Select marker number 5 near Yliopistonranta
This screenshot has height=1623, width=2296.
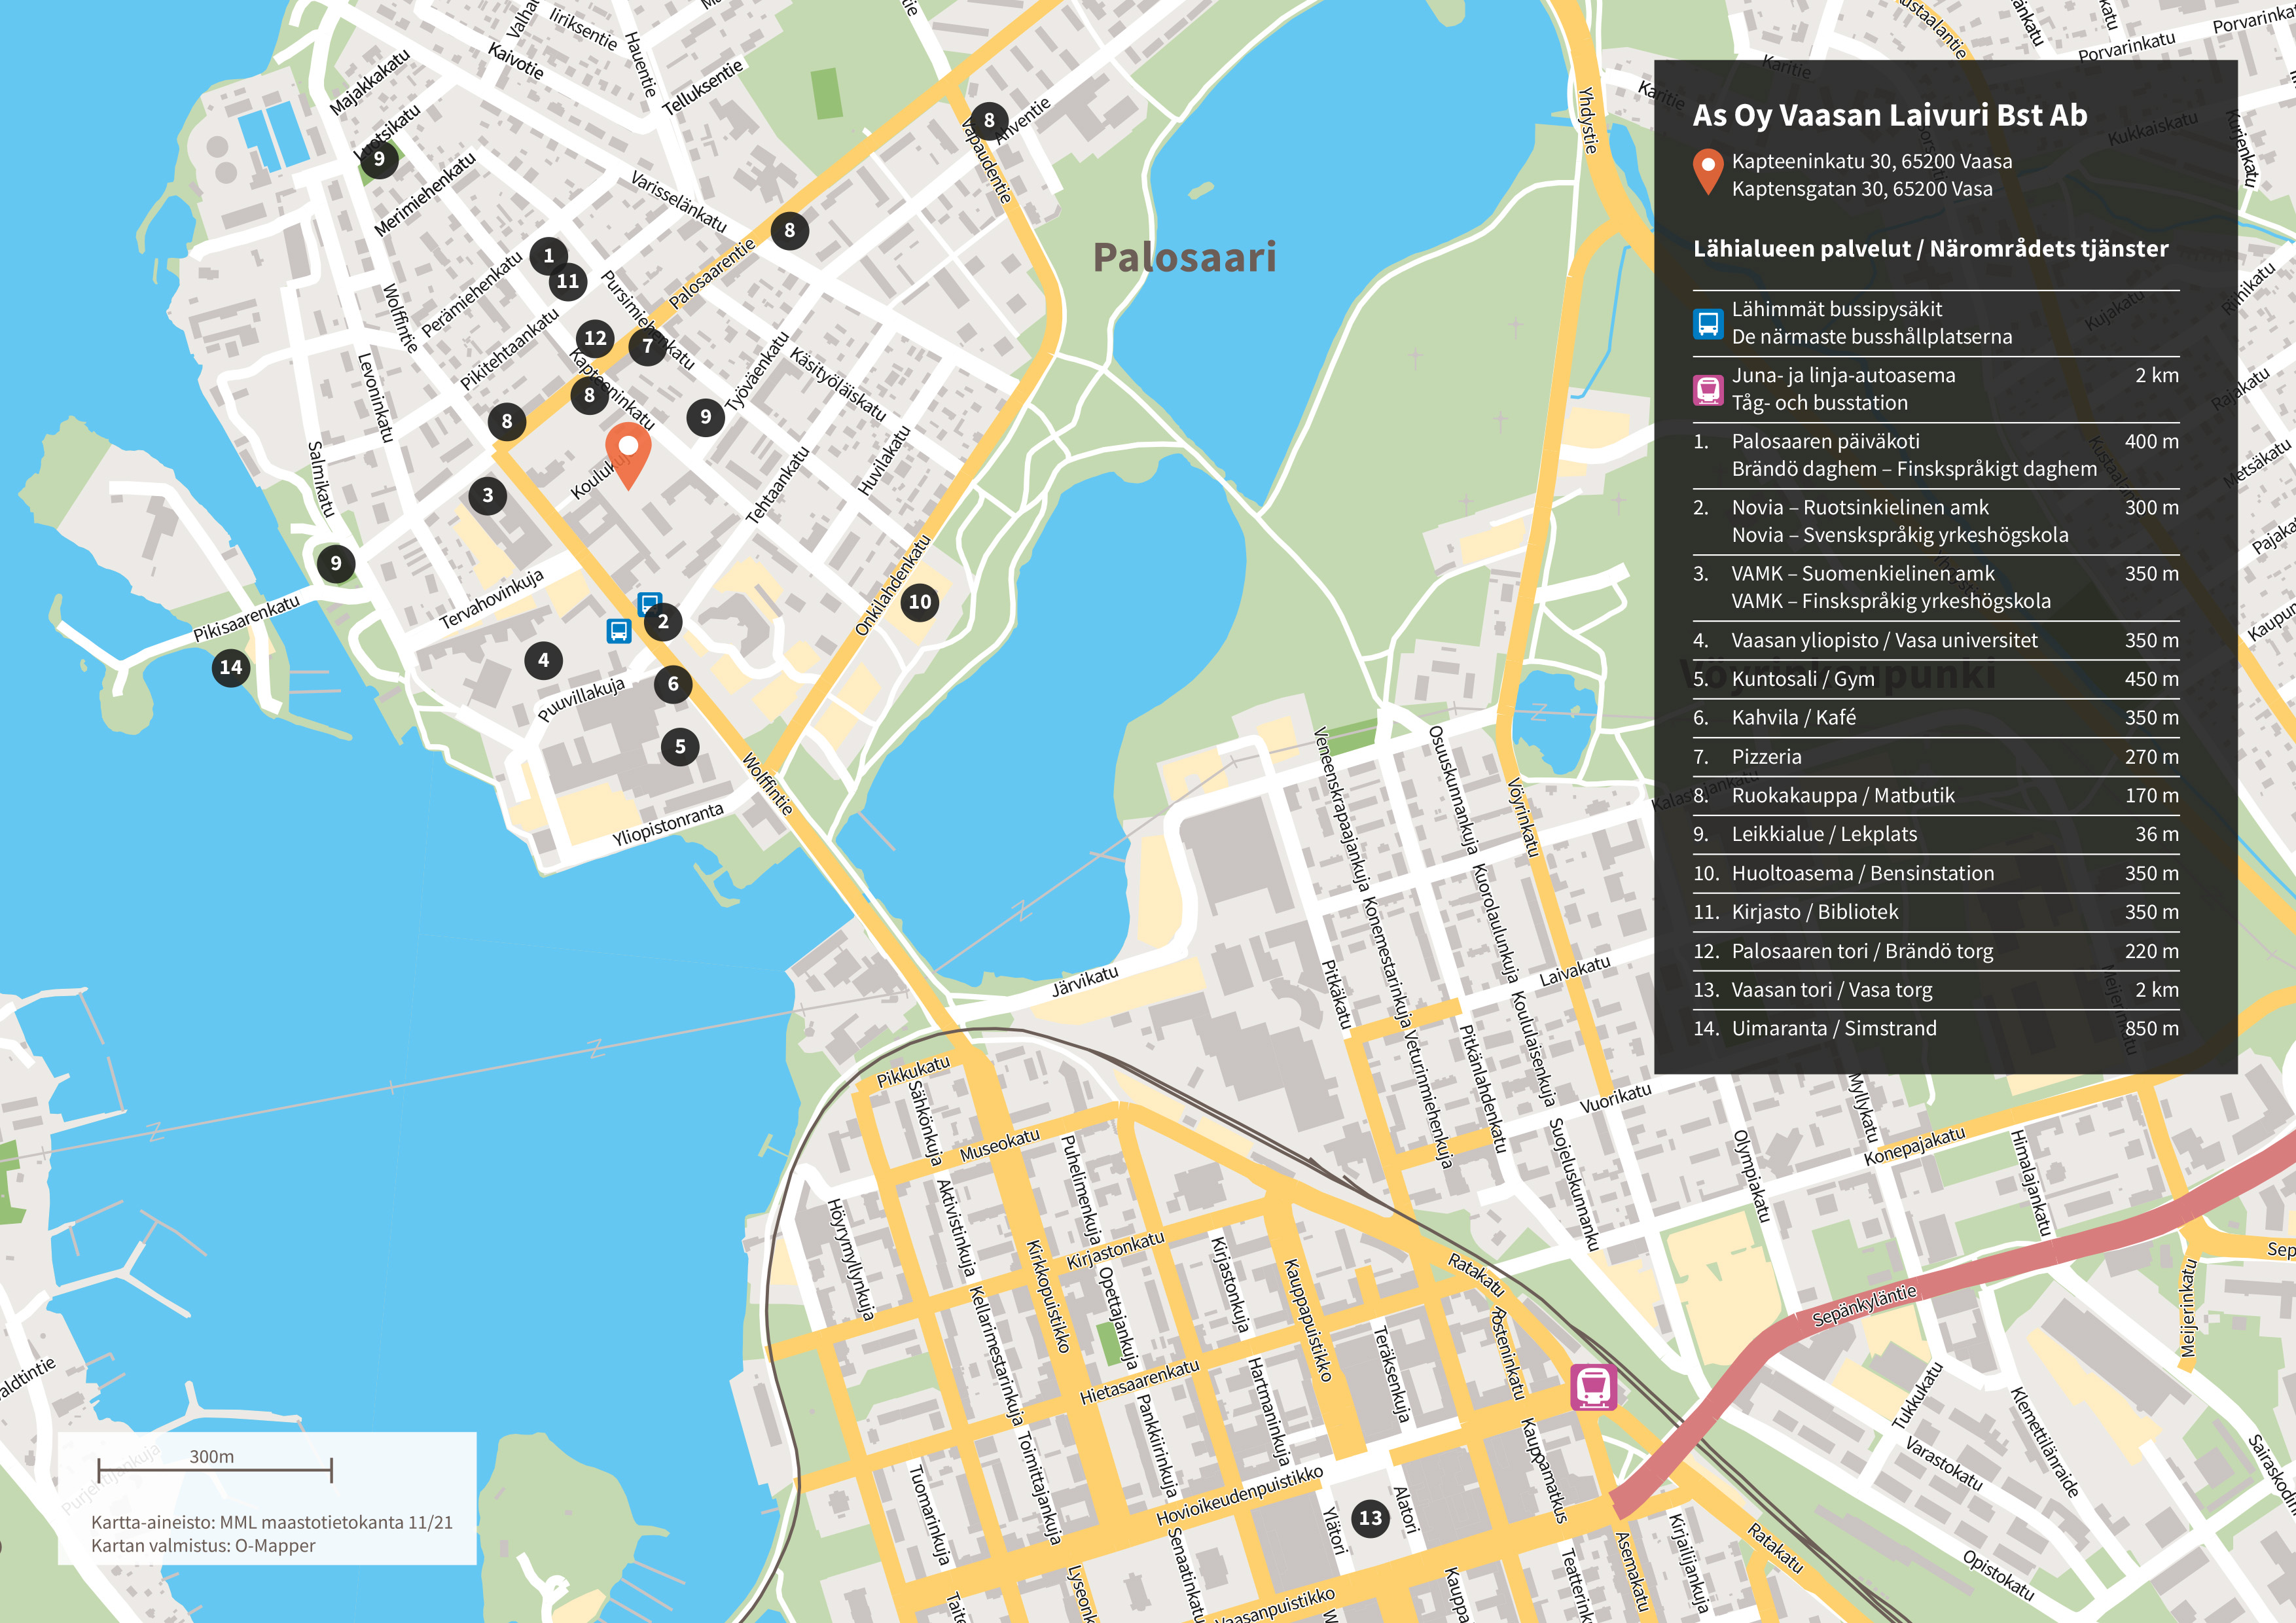(x=680, y=746)
